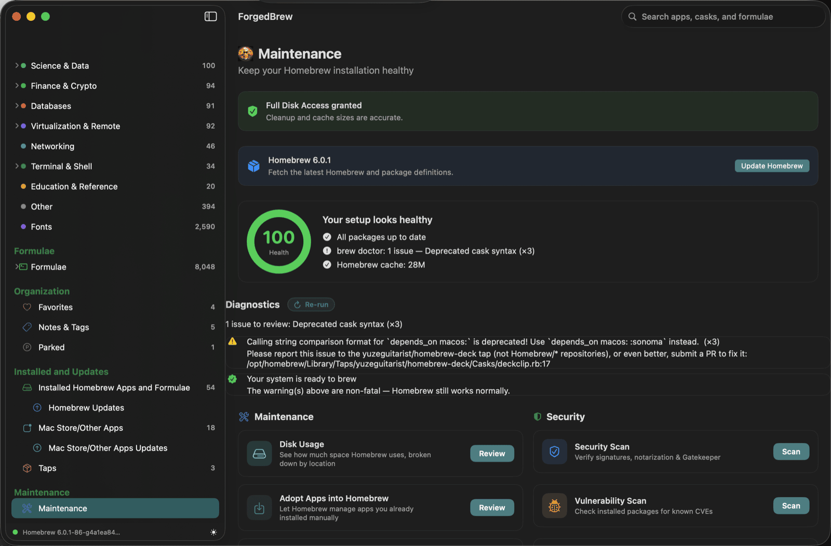Click the Formulae terminal icon
This screenshot has width=831, height=546.
click(23, 267)
